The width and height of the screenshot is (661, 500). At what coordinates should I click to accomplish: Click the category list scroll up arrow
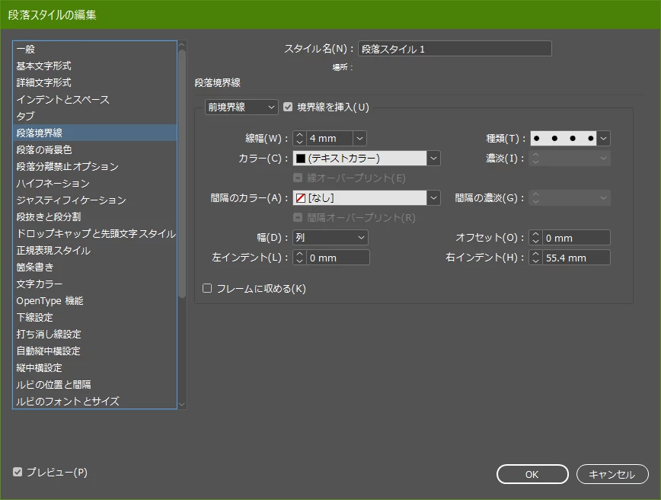[x=182, y=45]
